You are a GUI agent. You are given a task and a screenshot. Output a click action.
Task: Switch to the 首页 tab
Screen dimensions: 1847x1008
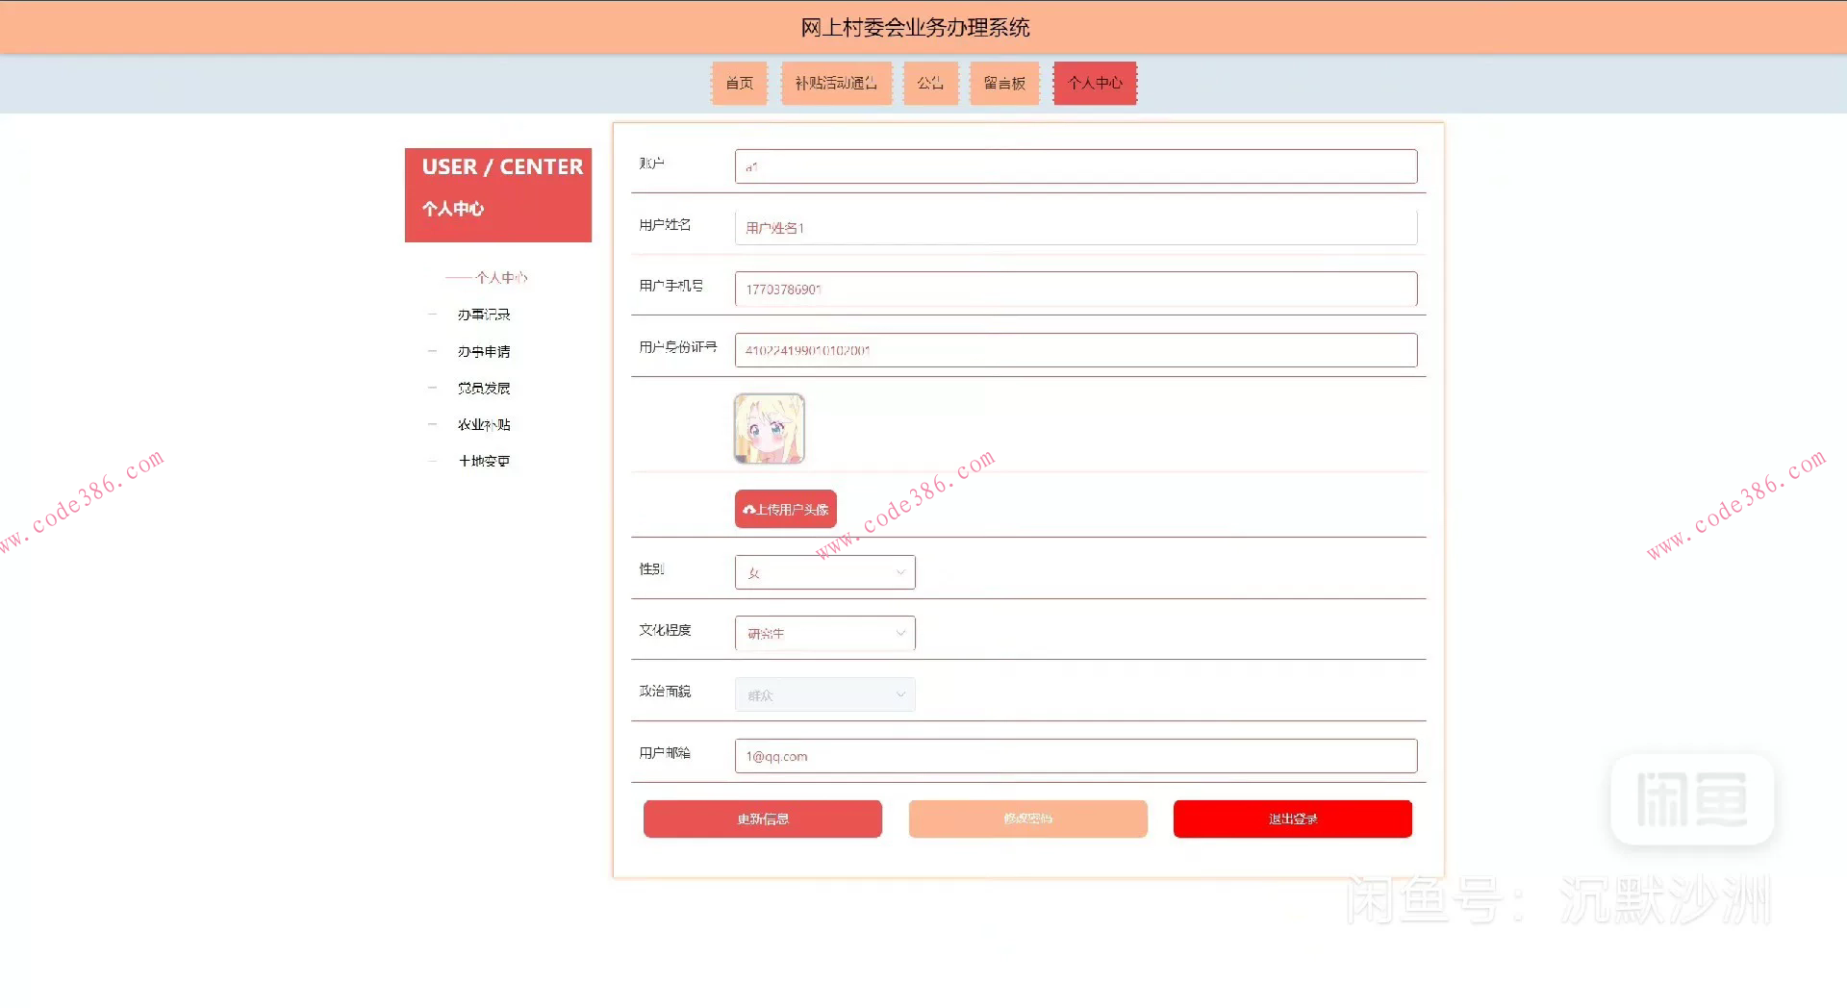click(x=739, y=83)
